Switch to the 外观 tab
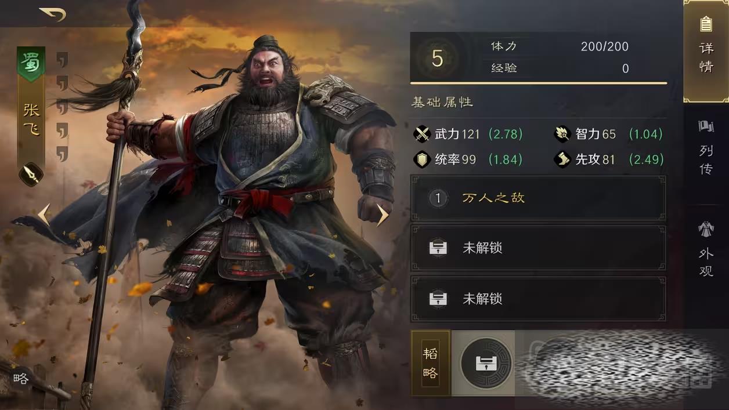Viewport: 729px width, 410px height. (706, 249)
